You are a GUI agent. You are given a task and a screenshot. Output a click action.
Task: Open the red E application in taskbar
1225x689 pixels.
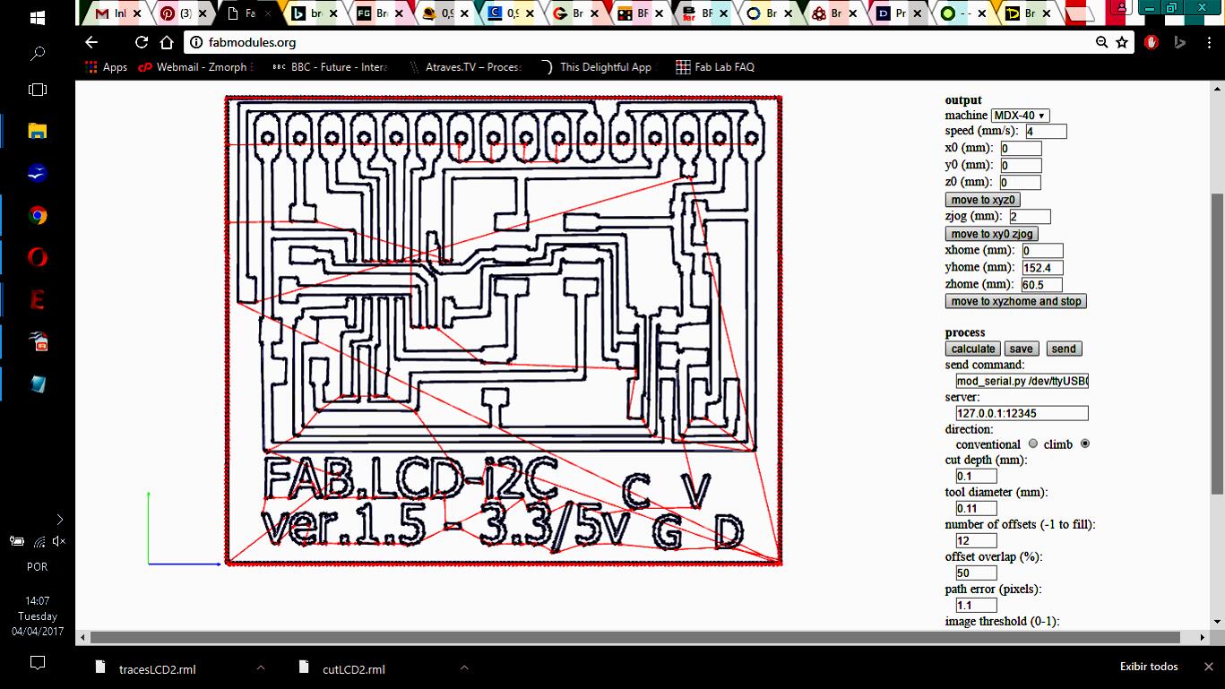[38, 299]
